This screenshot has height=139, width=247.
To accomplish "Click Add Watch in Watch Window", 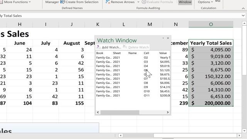I will 109,47.
